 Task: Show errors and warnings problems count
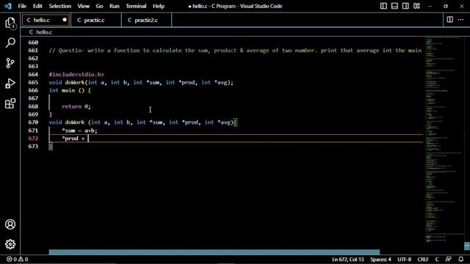(x=18, y=259)
